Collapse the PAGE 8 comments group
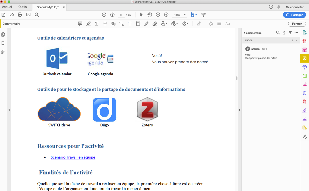Image resolution: width=309 pixels, height=191 pixels. 296,40
